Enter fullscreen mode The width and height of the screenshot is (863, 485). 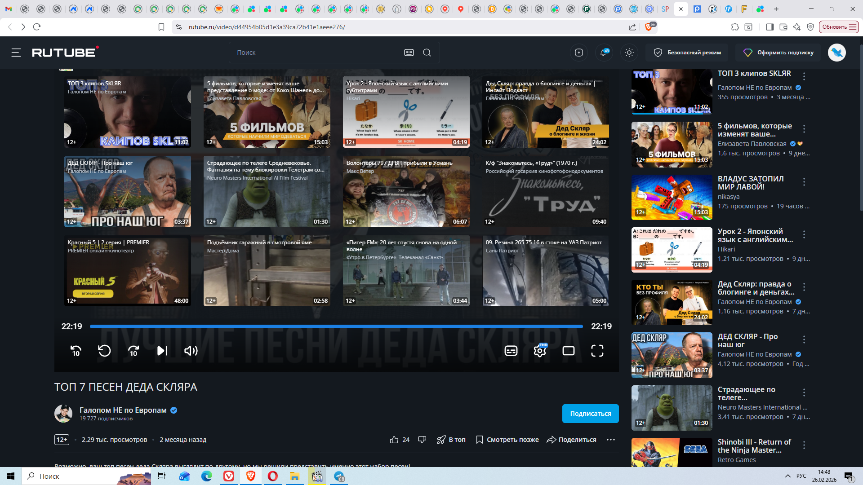597,351
